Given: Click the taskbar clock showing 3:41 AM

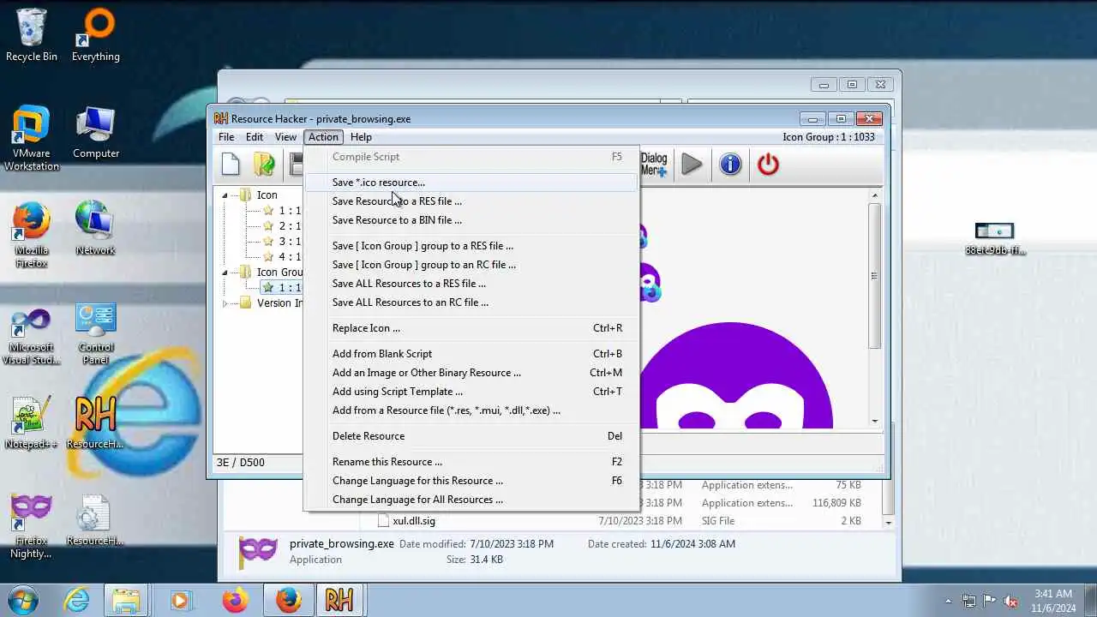Looking at the screenshot, I should pyautogui.click(x=1053, y=601).
